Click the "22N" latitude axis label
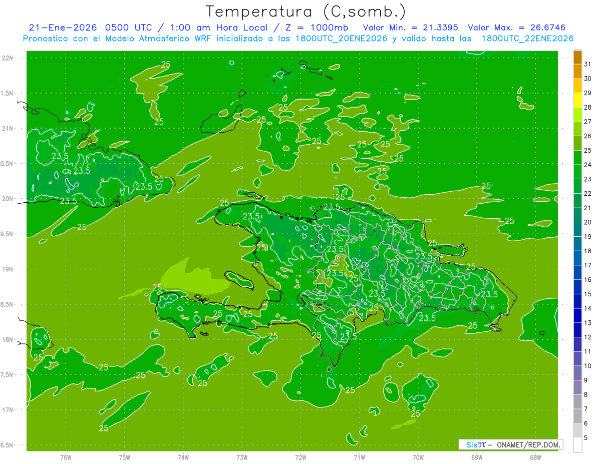This screenshot has height=464, width=601. (x=8, y=58)
